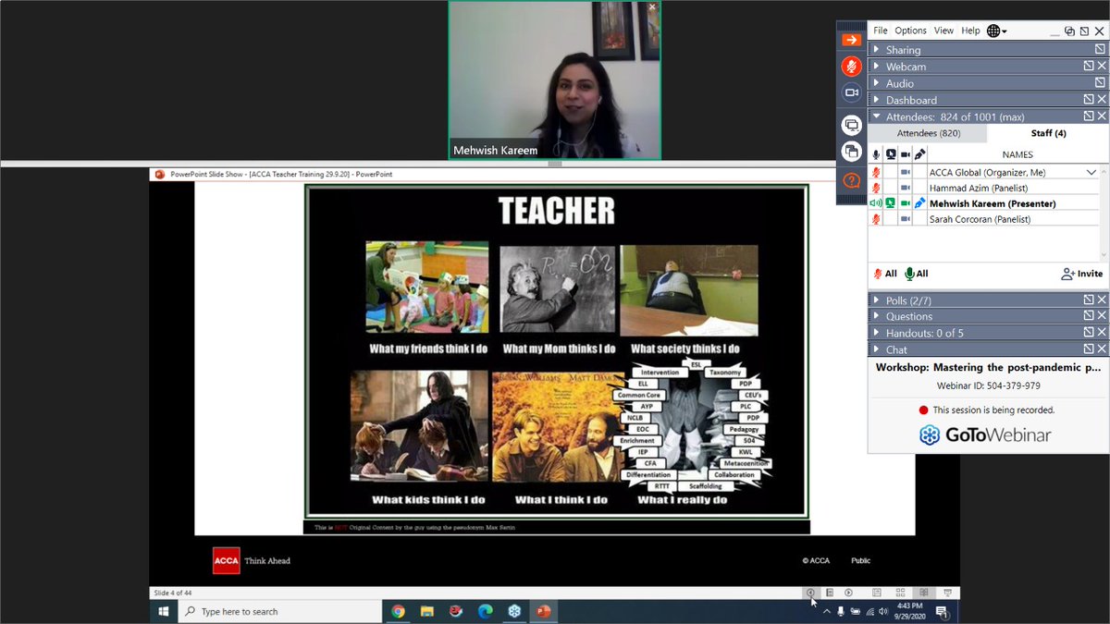Go to next slide in PowerPoint
Screen dimensions: 1110x624
848,593
